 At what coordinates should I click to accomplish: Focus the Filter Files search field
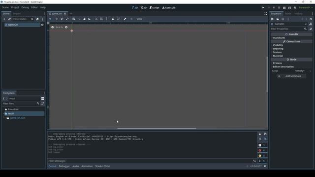point(21,104)
